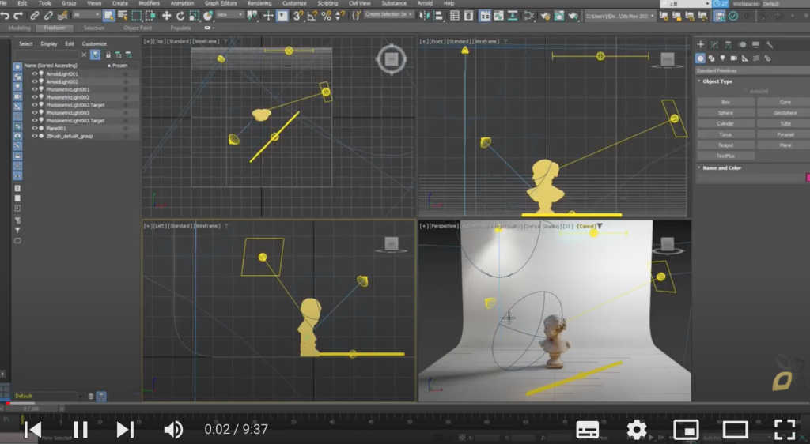Collapse the Object Type rollout
Screen dimensions: 810x444
point(717,81)
